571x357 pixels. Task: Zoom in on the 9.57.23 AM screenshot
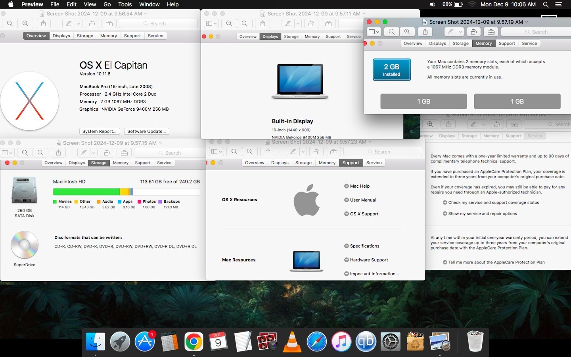click(x=250, y=152)
